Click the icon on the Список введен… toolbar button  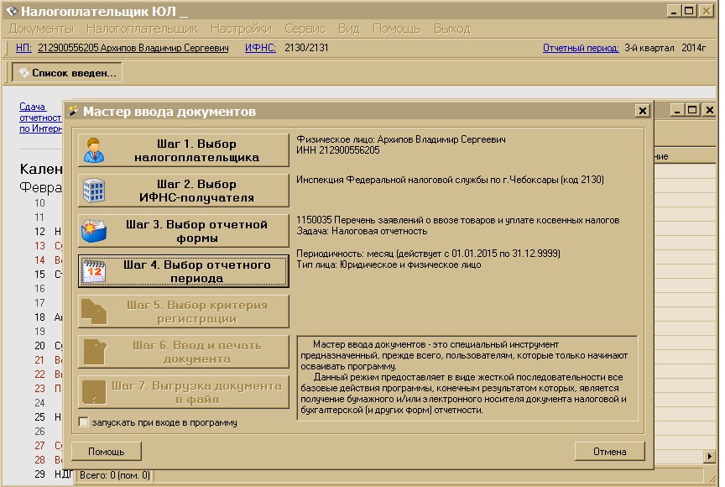point(23,73)
